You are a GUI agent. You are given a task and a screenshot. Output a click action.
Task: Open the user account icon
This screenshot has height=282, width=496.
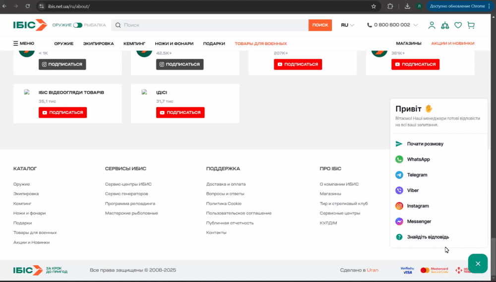pos(432,25)
